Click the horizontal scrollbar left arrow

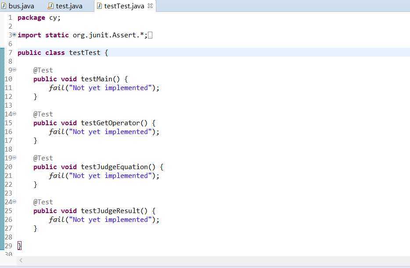click(x=21, y=260)
